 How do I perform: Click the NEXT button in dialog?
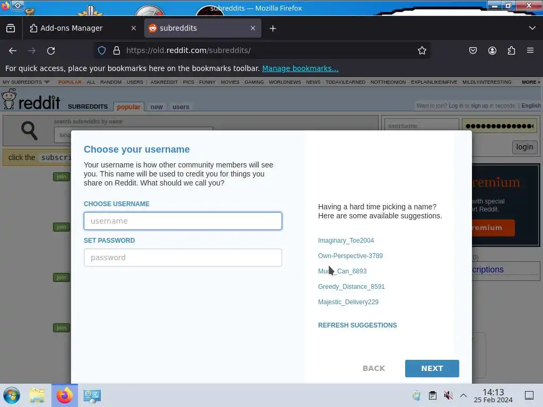(432, 368)
